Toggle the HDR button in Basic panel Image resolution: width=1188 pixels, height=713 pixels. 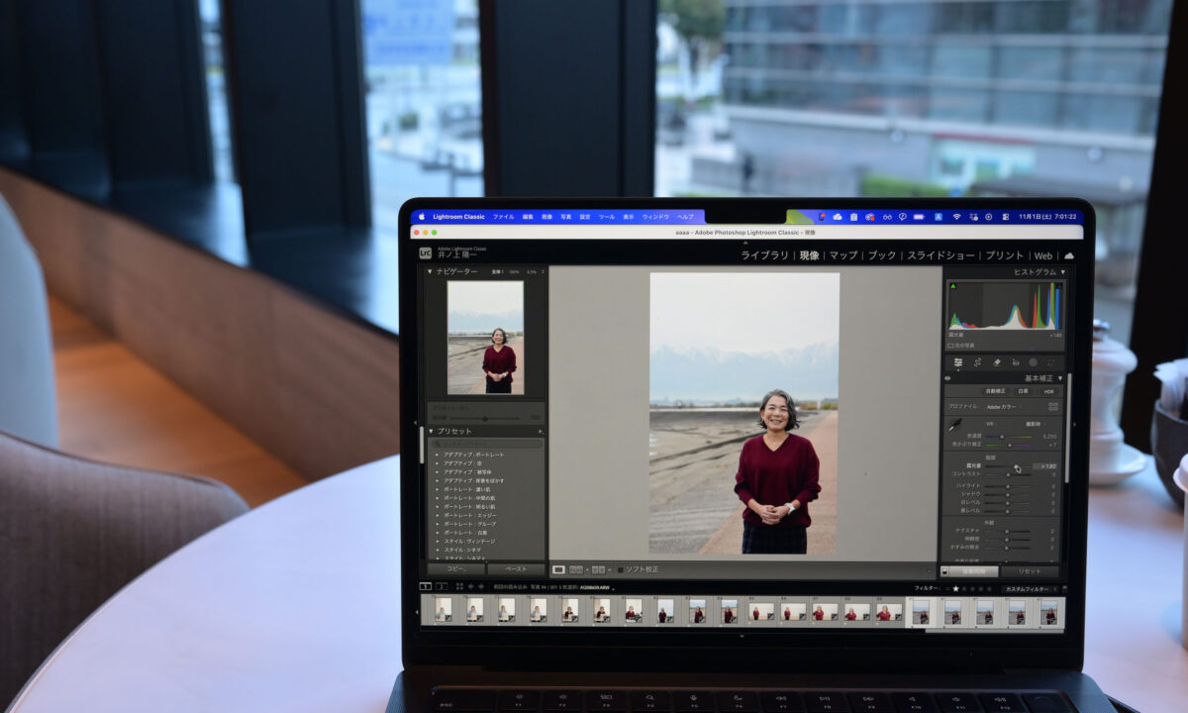point(1048,391)
